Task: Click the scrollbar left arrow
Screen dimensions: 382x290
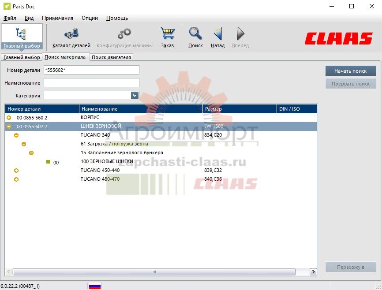Action: pos(9,272)
